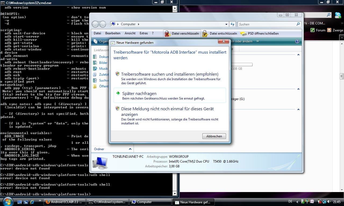Open the '?' help menu
344x206 pixels.
(153, 33)
